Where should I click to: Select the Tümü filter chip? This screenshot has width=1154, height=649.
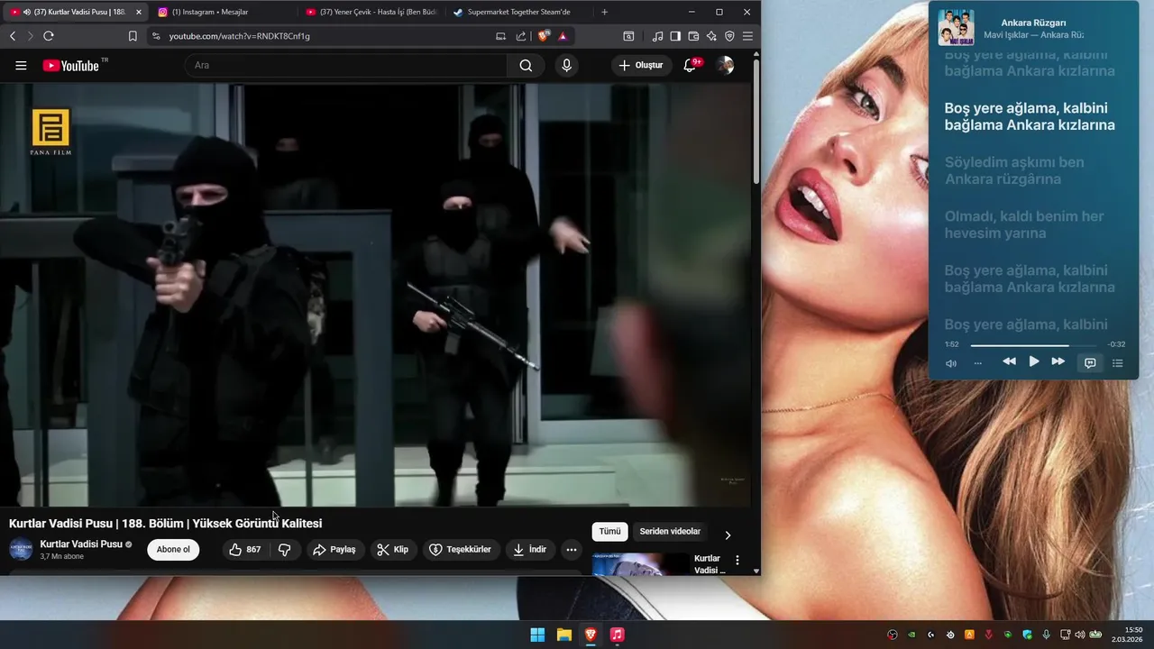(x=610, y=531)
